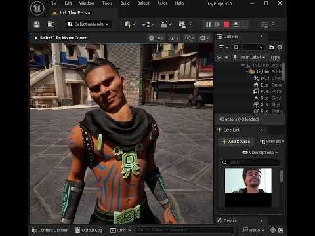Click Add Source in Live Link
This screenshot has height=236, width=315.
click(x=236, y=142)
